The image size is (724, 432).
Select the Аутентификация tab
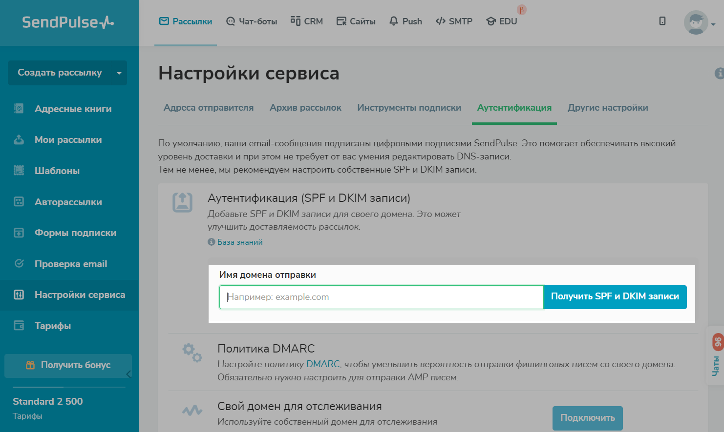(514, 108)
